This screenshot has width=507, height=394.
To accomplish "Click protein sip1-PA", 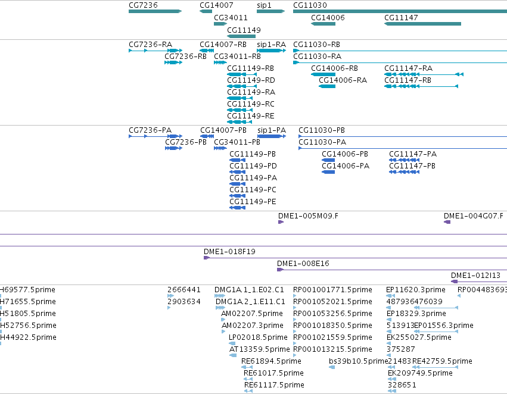I will 272,130.
